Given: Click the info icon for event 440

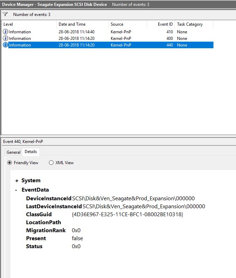Looking at the screenshot, I should (x=6, y=45).
